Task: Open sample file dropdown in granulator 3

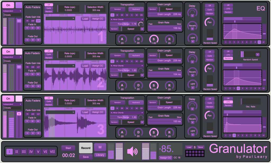Action: pyautogui.click(x=60, y=112)
